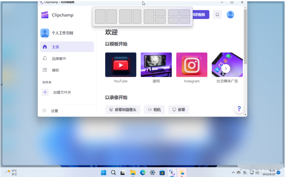
Task: Snap window to left half equal layout
Action: (x=100, y=17)
